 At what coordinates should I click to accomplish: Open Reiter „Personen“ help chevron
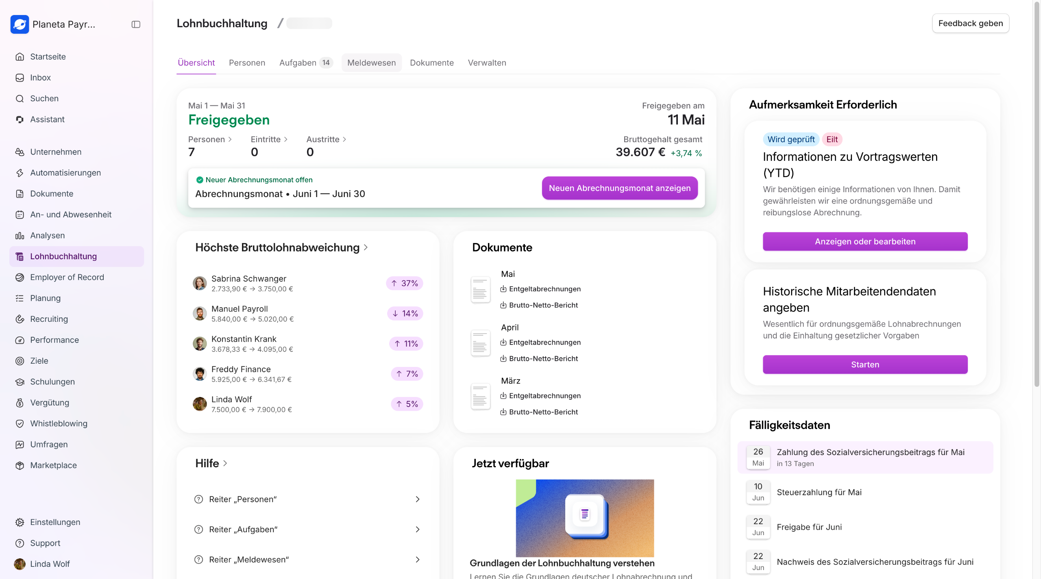(x=418, y=499)
